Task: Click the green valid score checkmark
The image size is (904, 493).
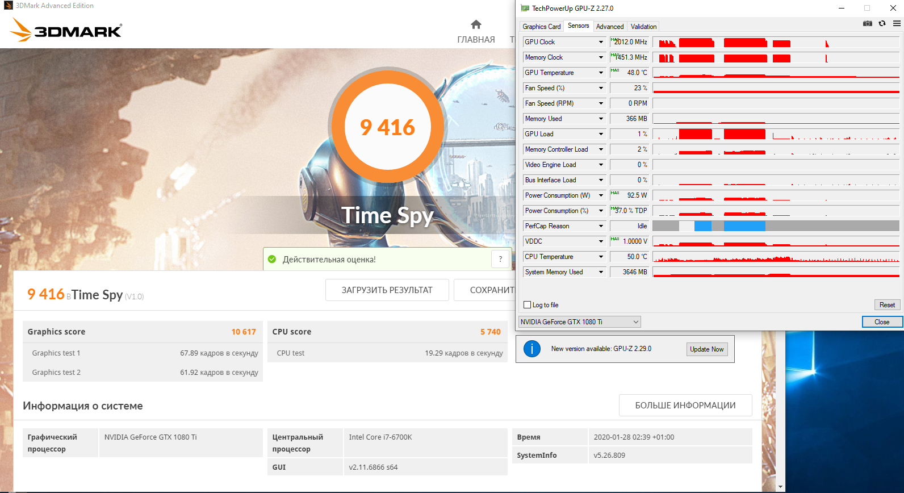Action: (272, 259)
